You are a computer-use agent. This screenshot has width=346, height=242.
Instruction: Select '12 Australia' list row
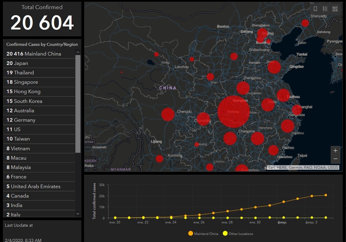click(x=39, y=110)
